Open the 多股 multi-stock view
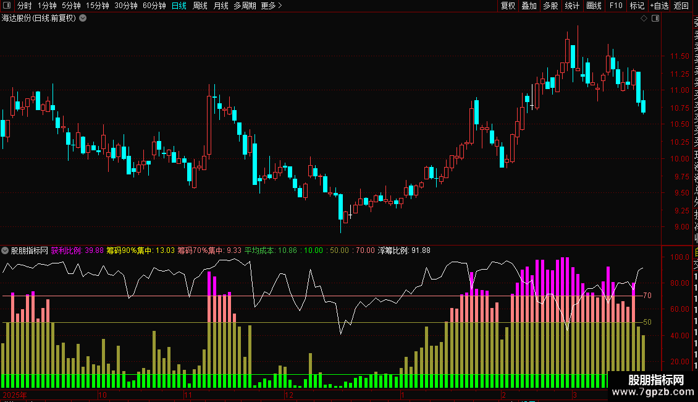698x402 pixels. point(550,6)
